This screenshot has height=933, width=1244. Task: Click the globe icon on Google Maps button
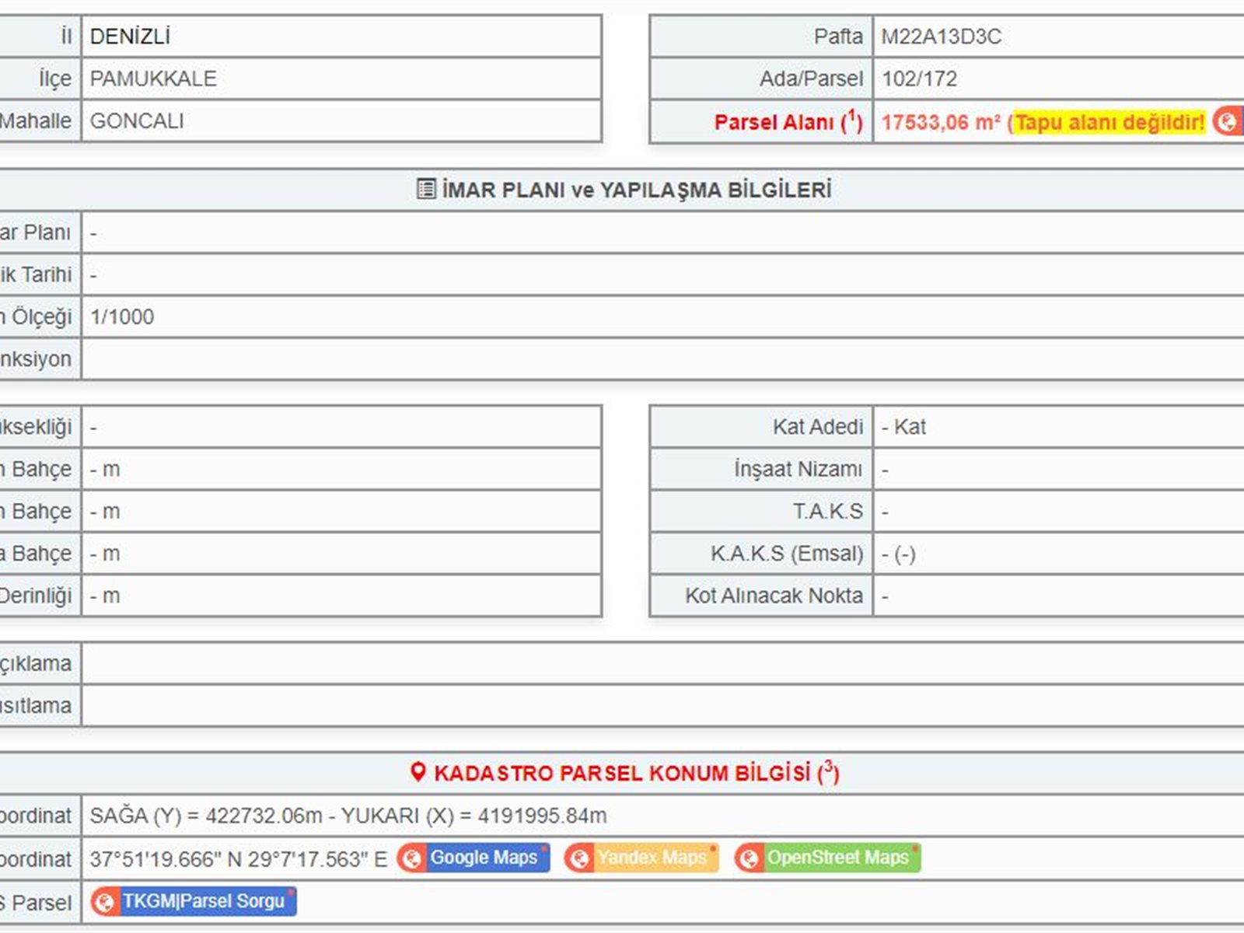coord(412,858)
